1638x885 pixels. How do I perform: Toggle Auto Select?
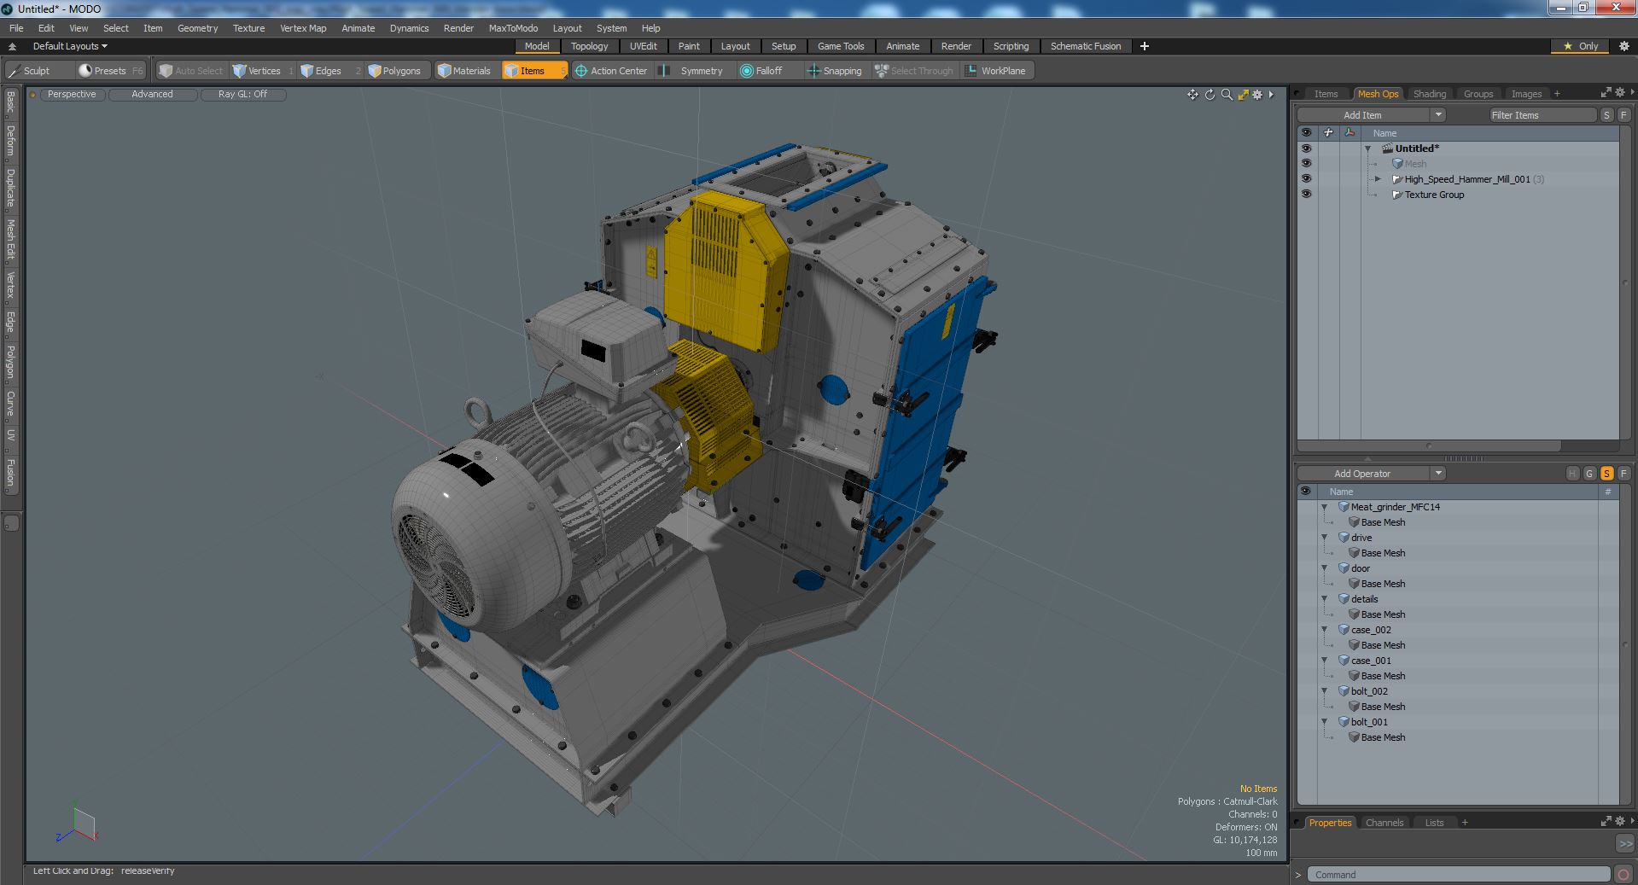(x=191, y=71)
